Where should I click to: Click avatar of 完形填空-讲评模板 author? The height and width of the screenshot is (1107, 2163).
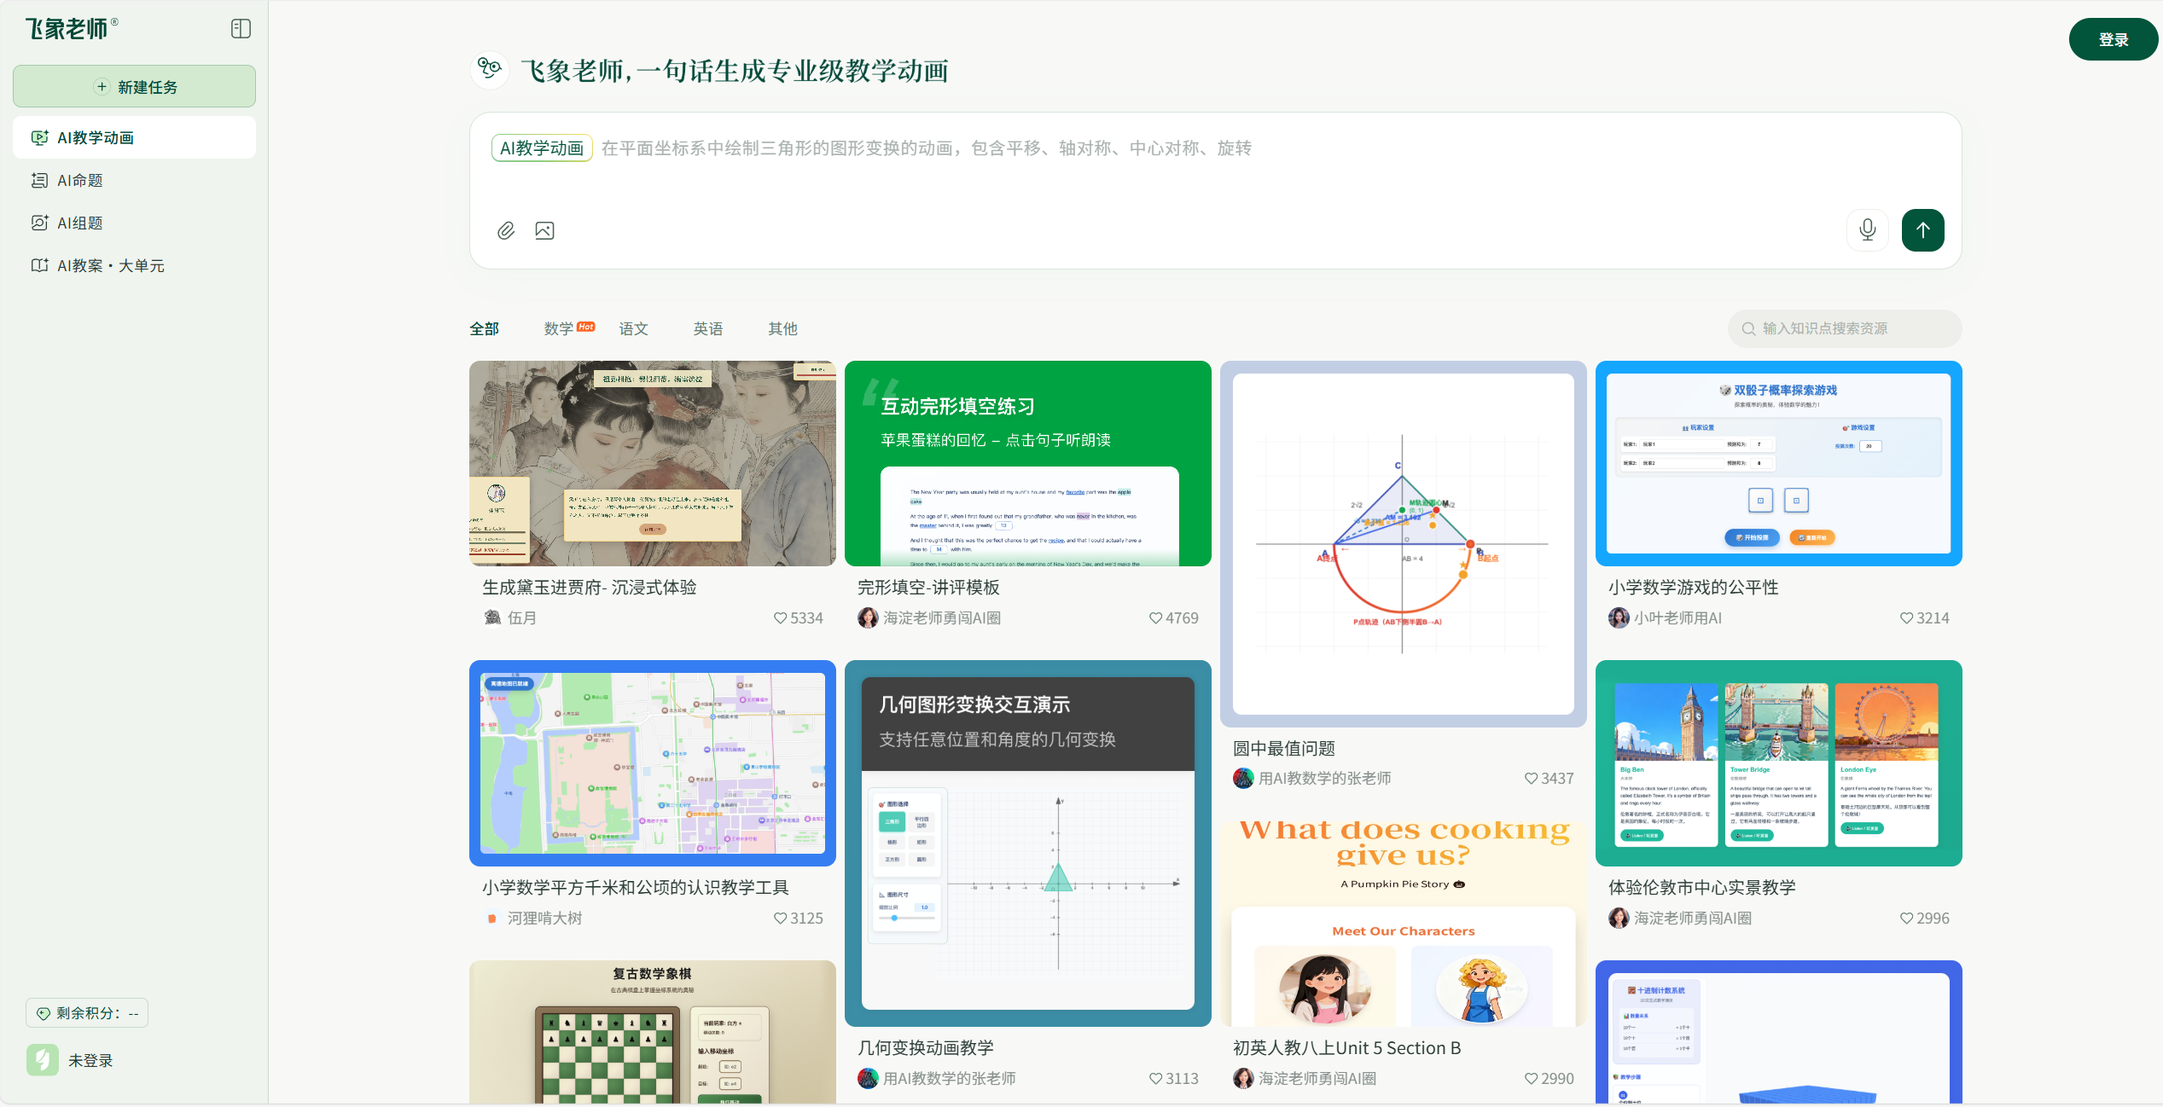click(x=868, y=617)
